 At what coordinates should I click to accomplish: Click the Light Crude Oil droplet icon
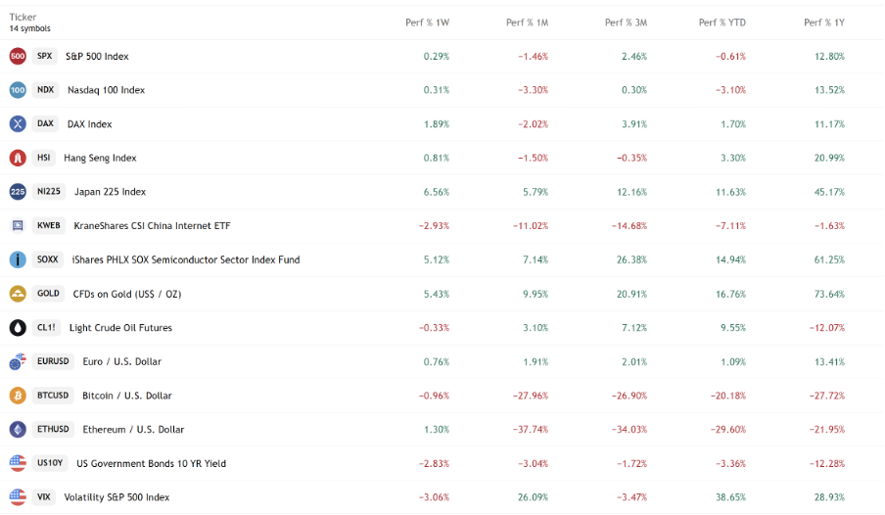coord(18,328)
